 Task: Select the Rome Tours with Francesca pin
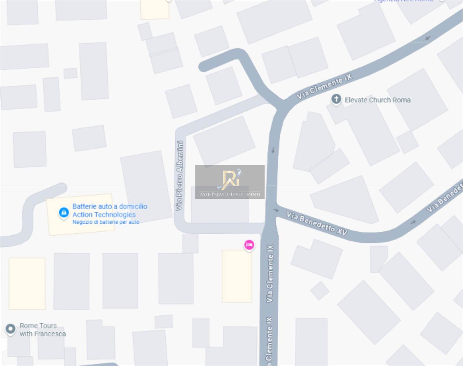pyautogui.click(x=11, y=329)
